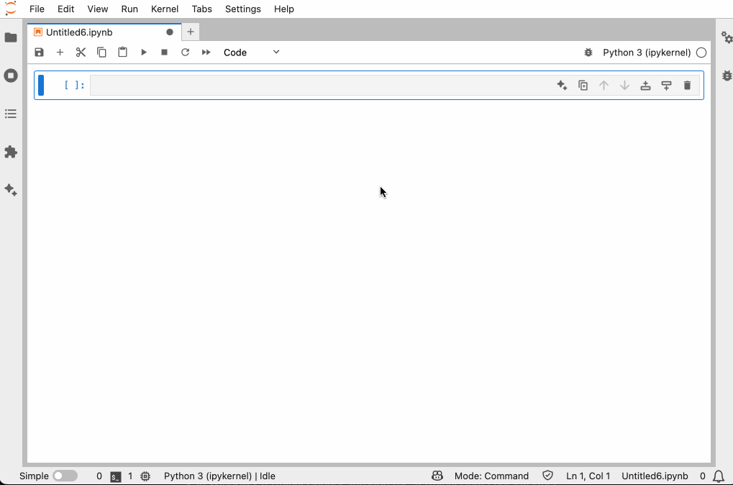
Task: Restart the kernel
Action: 185,52
